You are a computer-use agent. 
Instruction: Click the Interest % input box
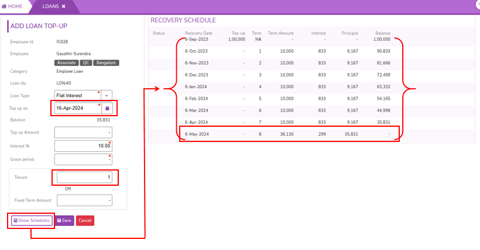pos(83,145)
